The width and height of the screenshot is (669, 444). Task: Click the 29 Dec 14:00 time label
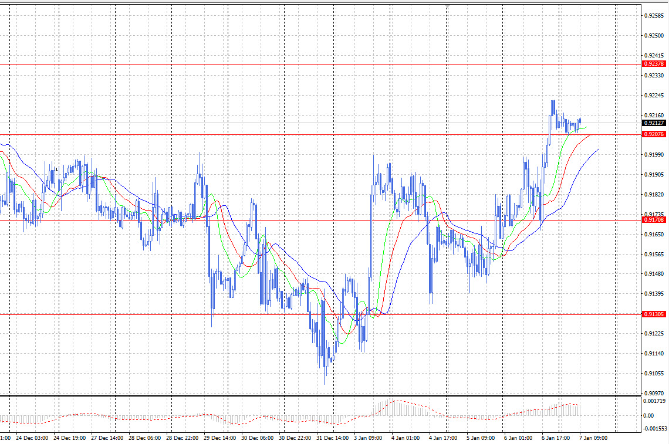point(219,438)
